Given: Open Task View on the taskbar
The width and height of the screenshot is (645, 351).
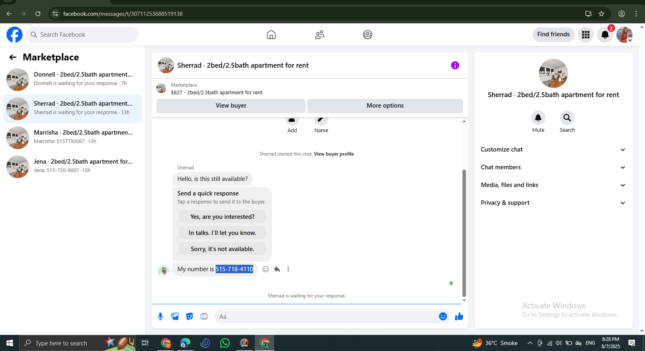Looking at the screenshot, I should pyautogui.click(x=145, y=343).
